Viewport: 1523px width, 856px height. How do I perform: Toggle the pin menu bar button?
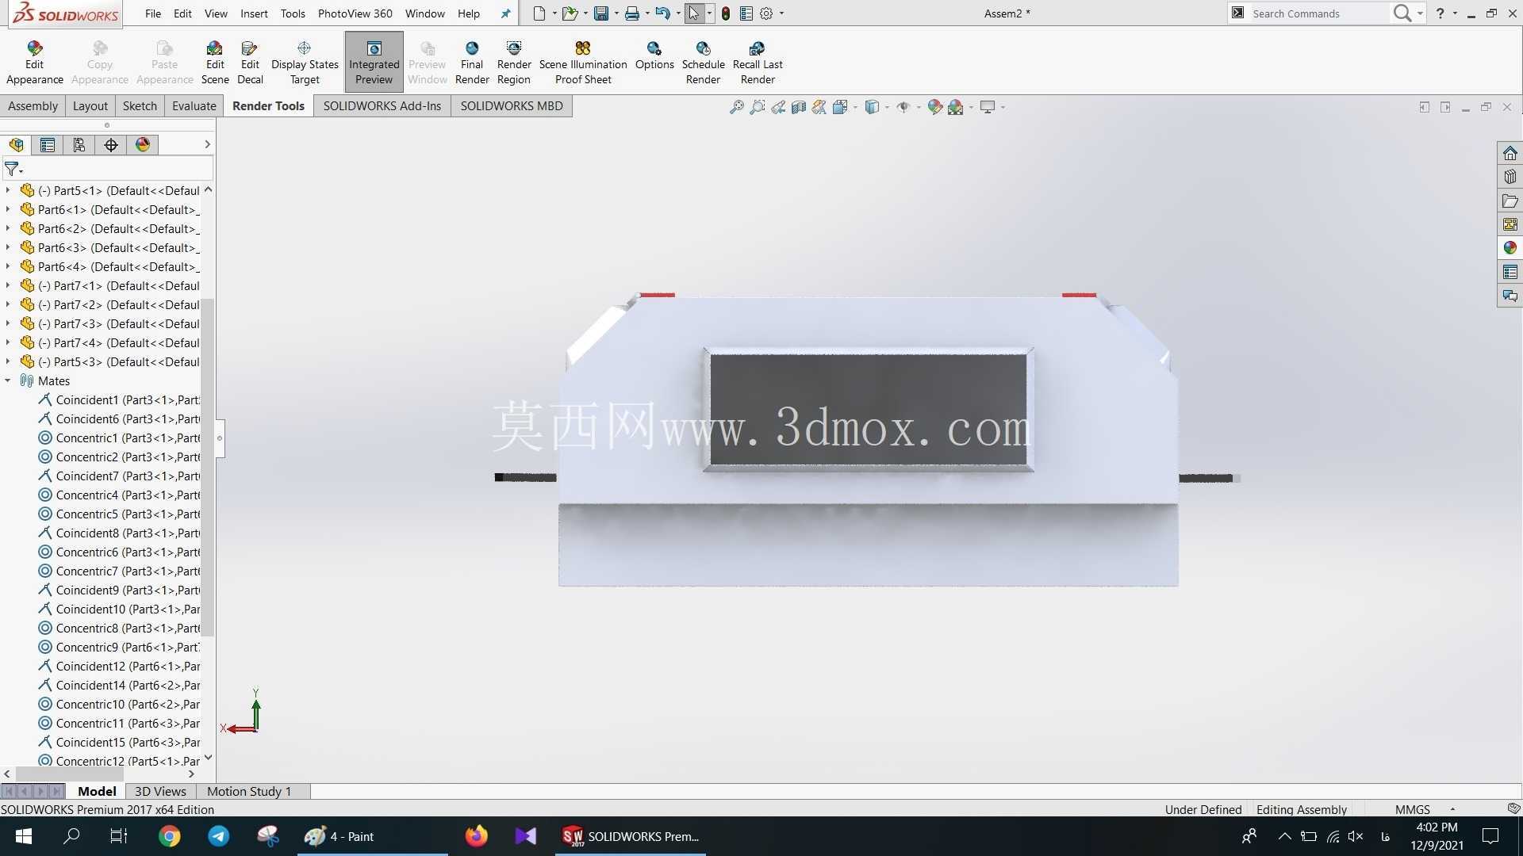click(505, 13)
